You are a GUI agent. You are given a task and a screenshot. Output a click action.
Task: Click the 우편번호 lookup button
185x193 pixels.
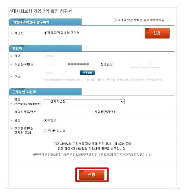(x=87, y=73)
